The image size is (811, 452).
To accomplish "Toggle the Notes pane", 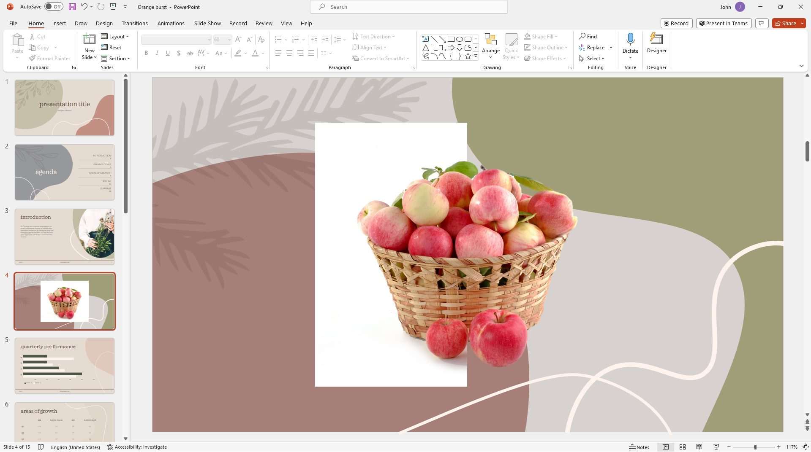I will click(639, 447).
